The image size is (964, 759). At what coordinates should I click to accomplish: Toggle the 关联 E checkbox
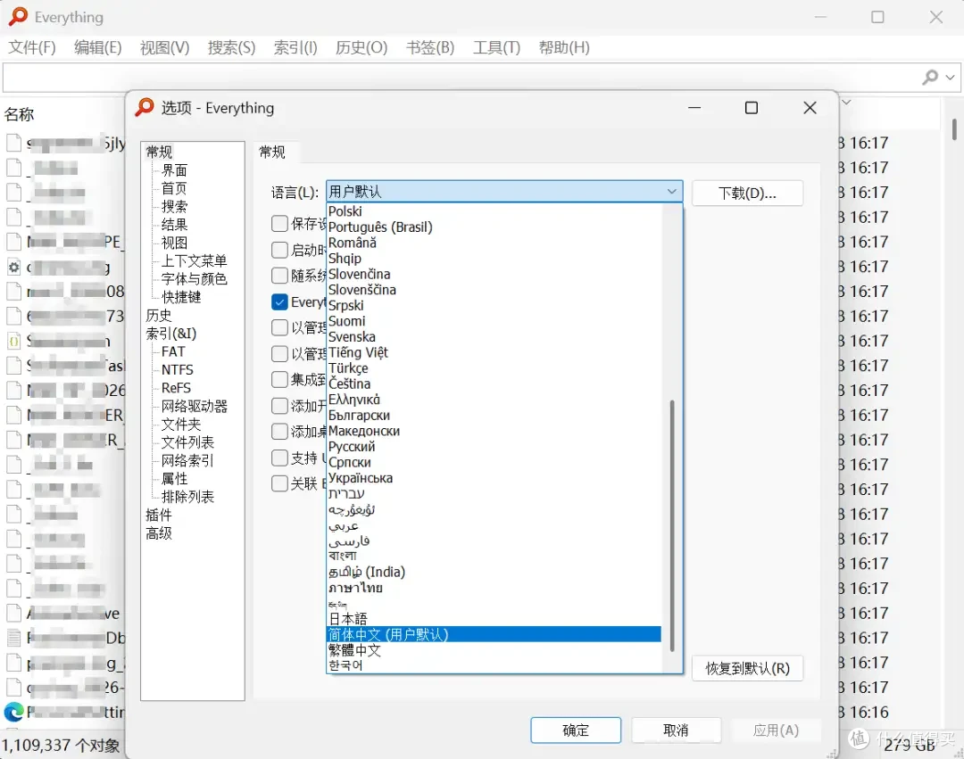tap(279, 484)
